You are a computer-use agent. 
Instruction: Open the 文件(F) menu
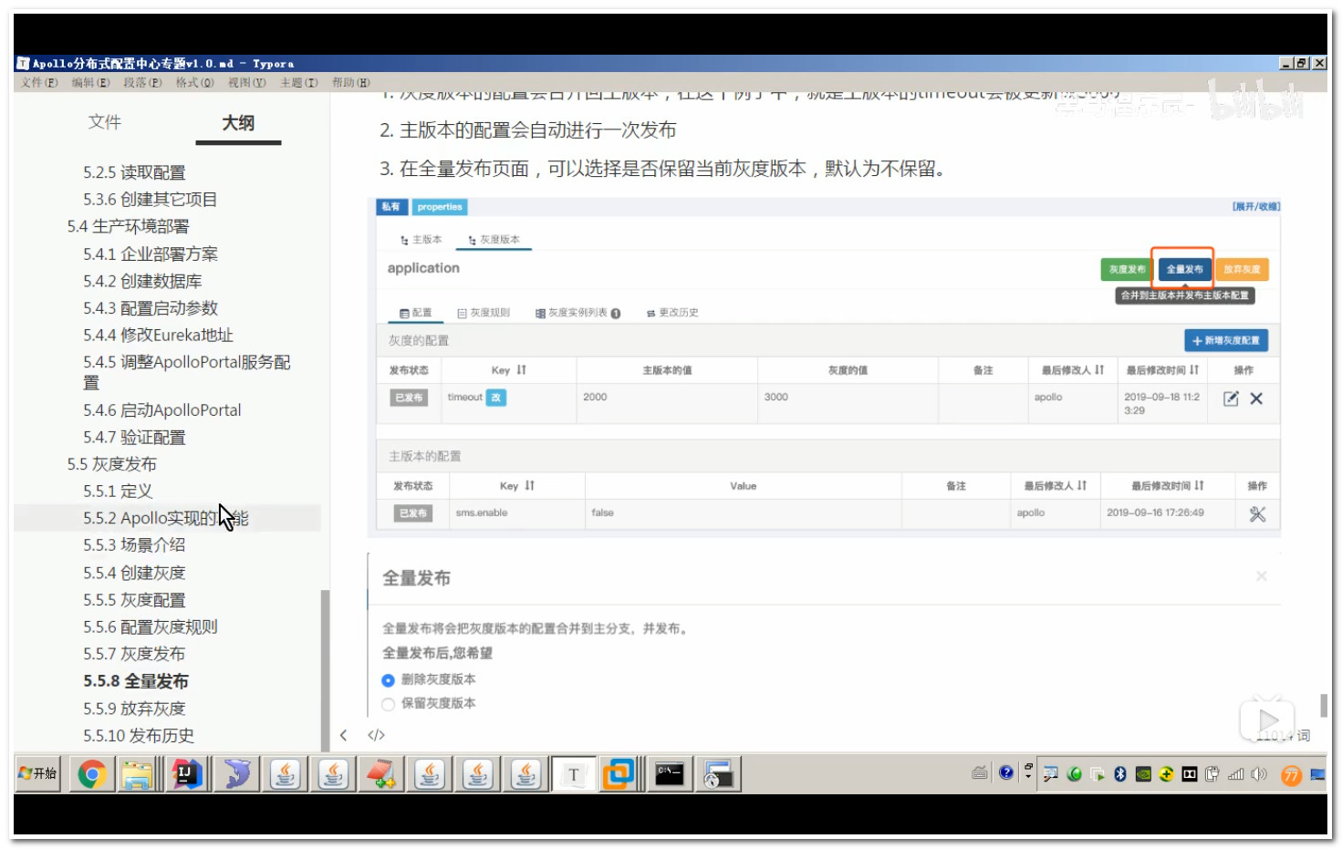(39, 82)
